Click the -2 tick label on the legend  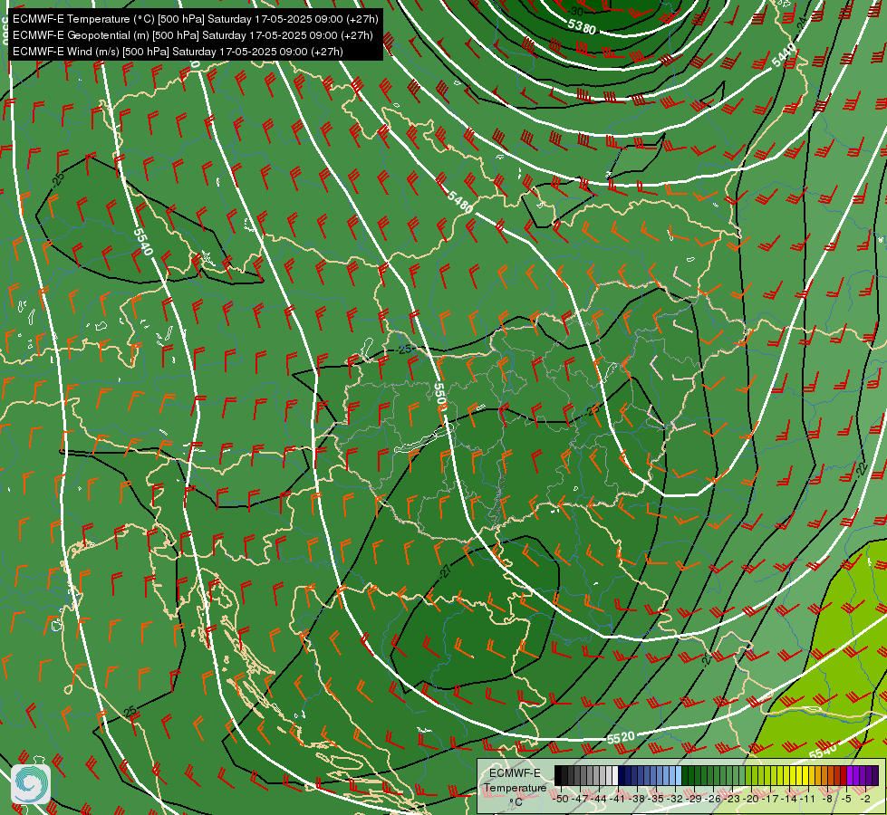pos(865,800)
